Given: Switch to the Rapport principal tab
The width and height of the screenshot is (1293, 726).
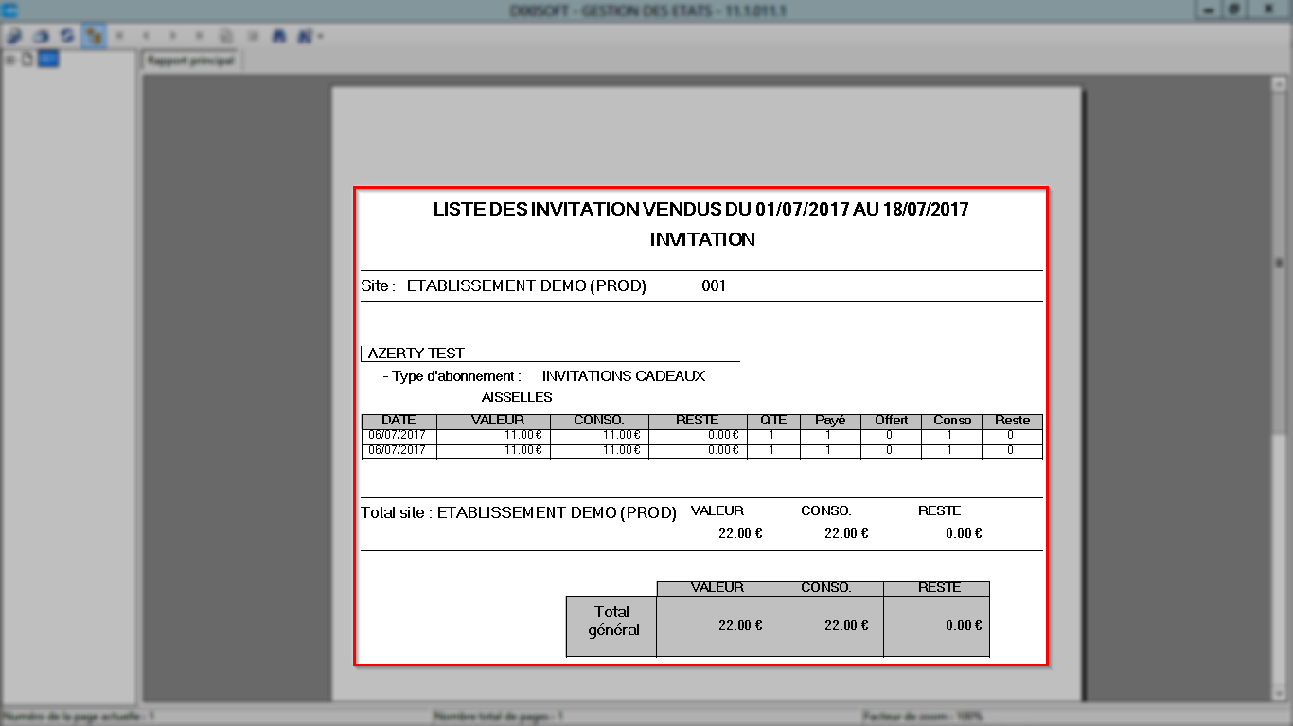Looking at the screenshot, I should click(191, 60).
